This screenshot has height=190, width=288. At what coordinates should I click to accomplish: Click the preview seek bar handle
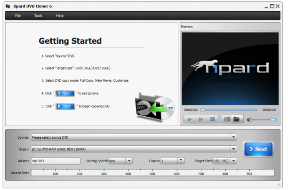(x=203, y=110)
